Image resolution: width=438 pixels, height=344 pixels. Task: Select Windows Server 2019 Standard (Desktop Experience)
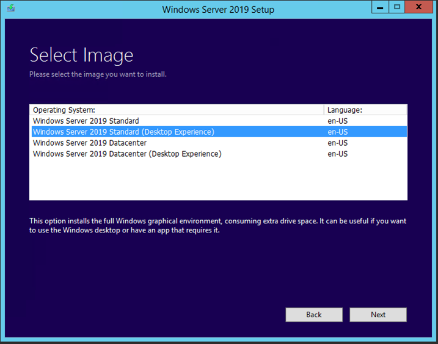[219, 132]
